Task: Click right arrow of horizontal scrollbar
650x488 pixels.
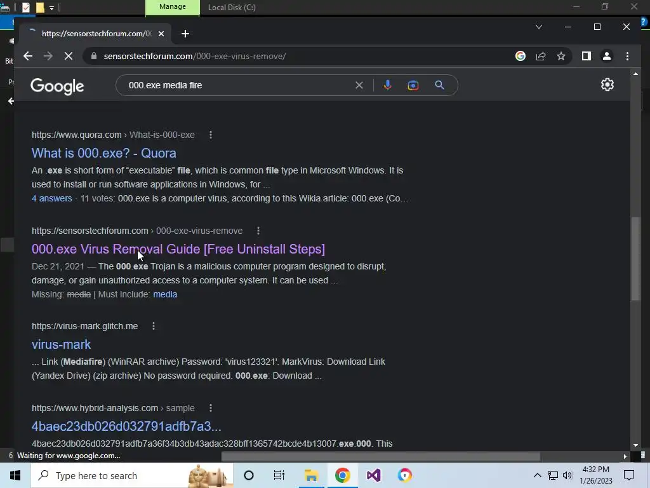Action: (x=625, y=456)
